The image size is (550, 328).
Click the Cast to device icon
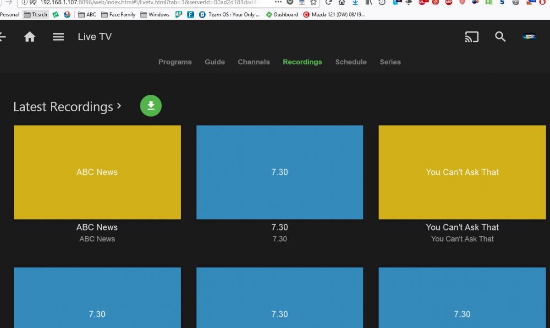point(472,37)
